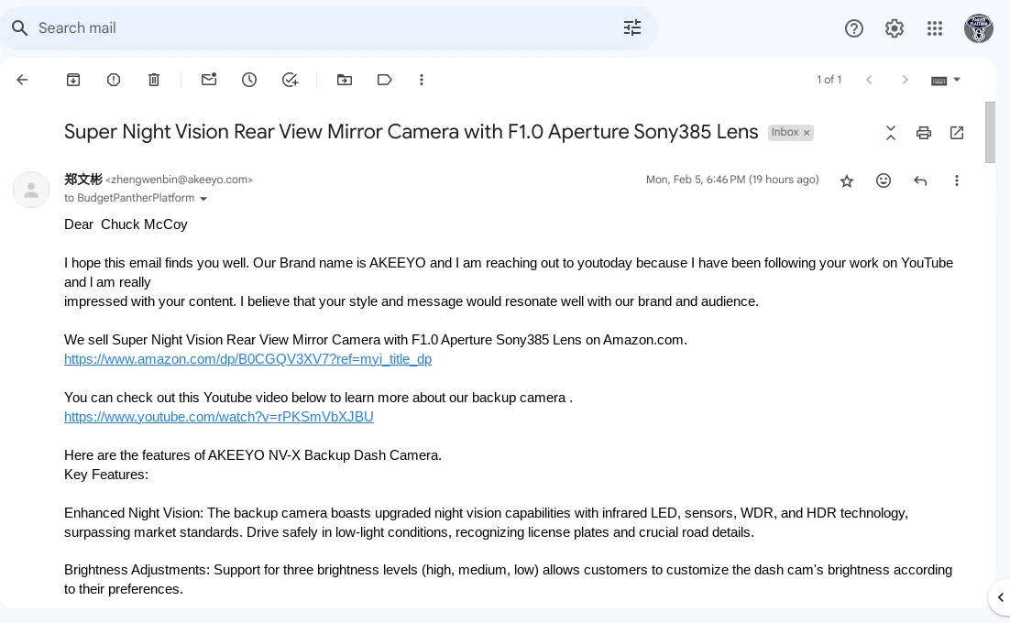This screenshot has width=1010, height=623.
Task: Report this email as spam
Action: (114, 80)
